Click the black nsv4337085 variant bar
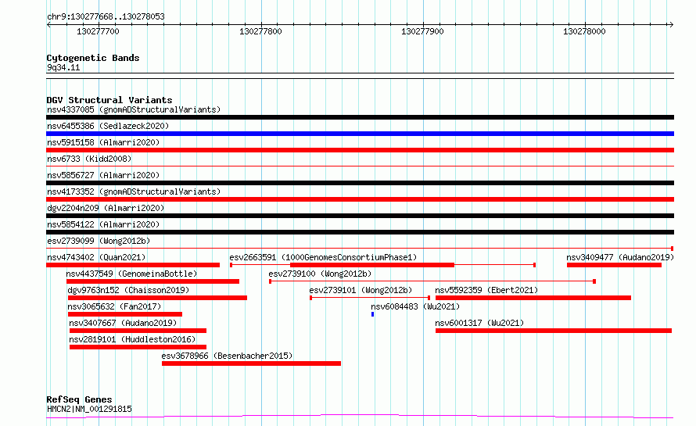Image resolution: width=696 pixels, height=426 pixels. pyautogui.click(x=360, y=117)
